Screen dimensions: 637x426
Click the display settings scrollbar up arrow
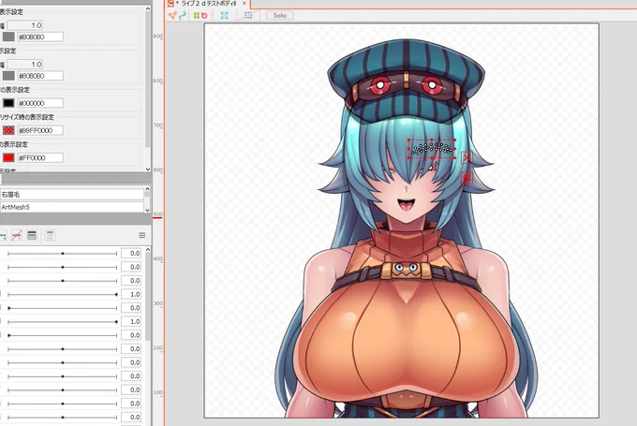148,8
